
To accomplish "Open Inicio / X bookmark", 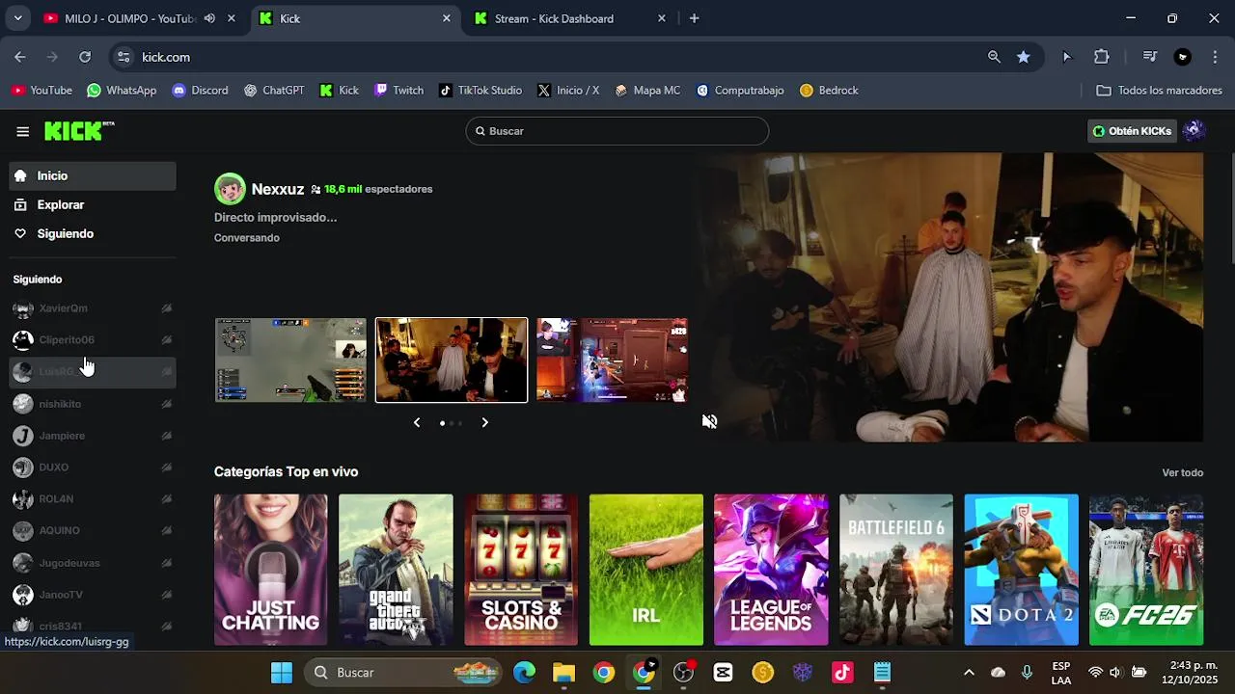I will coord(568,90).
